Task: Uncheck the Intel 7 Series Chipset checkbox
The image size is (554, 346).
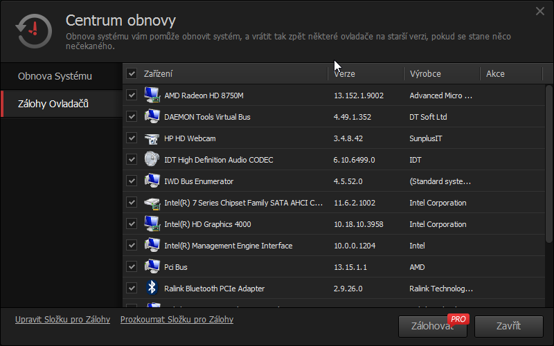Action: [x=132, y=203]
